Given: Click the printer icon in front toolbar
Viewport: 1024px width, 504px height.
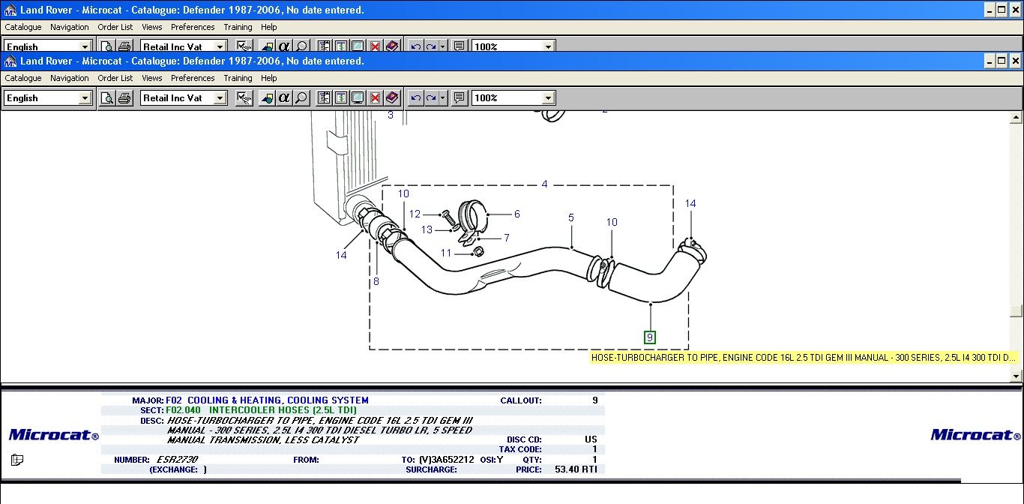Looking at the screenshot, I should click(x=124, y=98).
